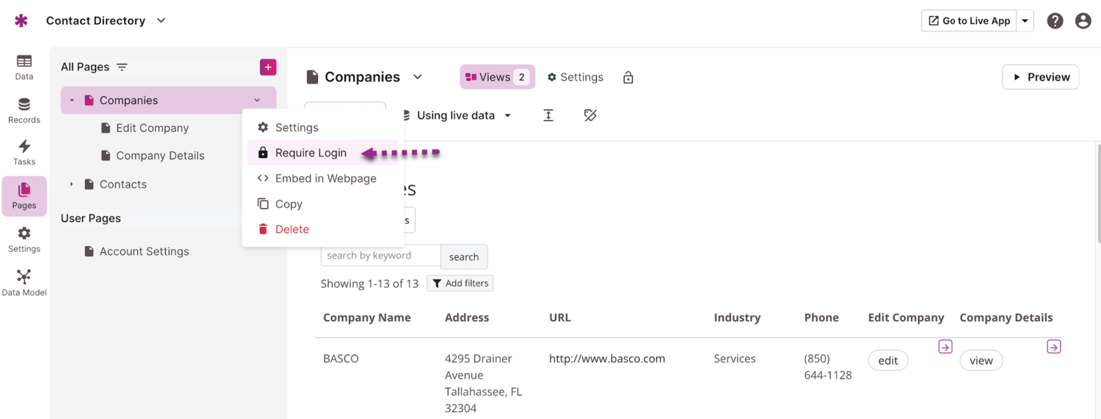Click the All Pages filter icon

coord(122,67)
